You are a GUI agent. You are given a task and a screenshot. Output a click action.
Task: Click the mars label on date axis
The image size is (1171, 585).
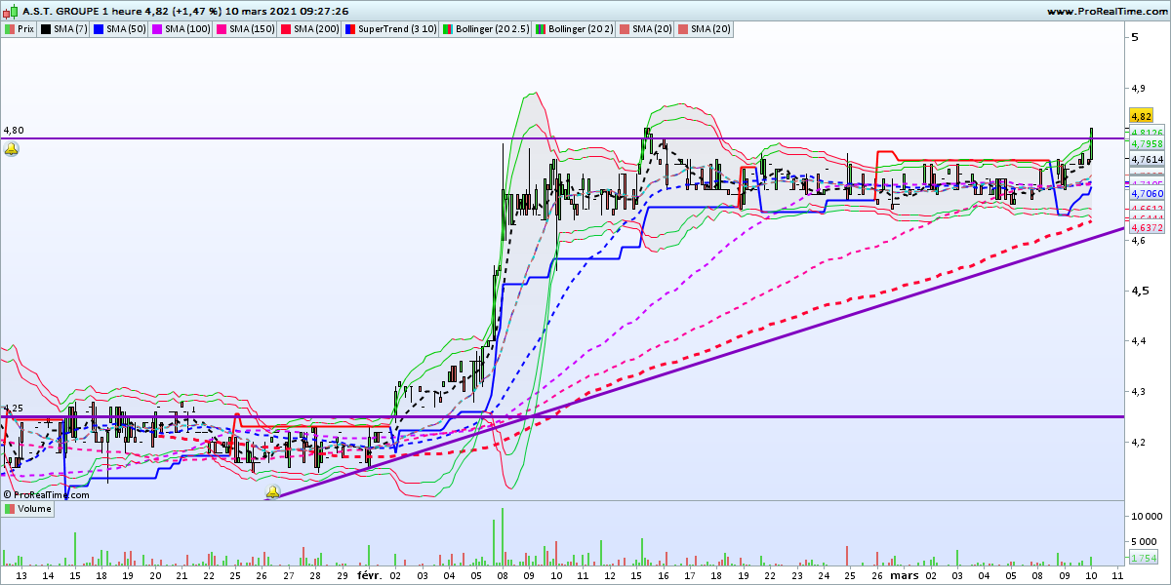coord(907,576)
